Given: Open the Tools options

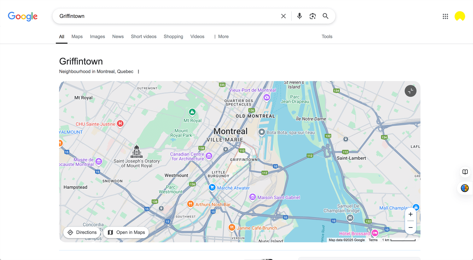Looking at the screenshot, I should (327, 37).
